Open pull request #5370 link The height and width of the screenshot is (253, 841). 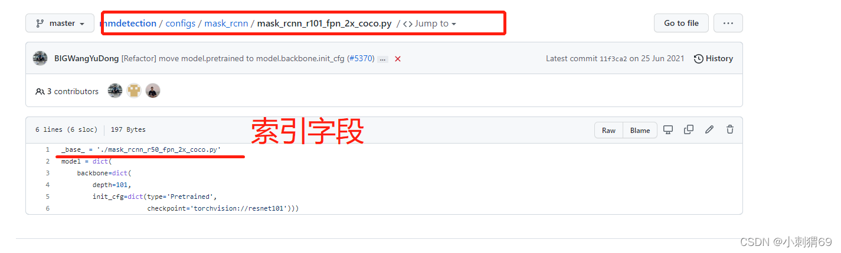coord(361,59)
